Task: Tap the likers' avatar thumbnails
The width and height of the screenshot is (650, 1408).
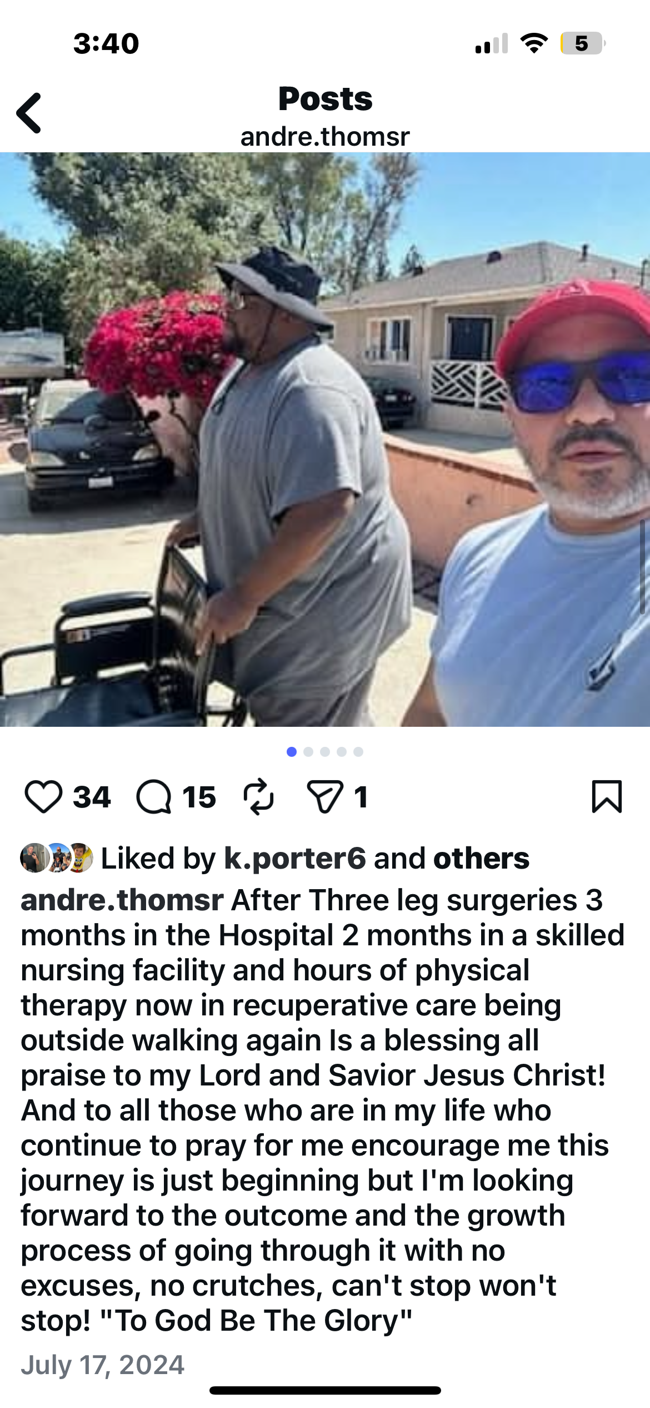Action: [x=57, y=857]
